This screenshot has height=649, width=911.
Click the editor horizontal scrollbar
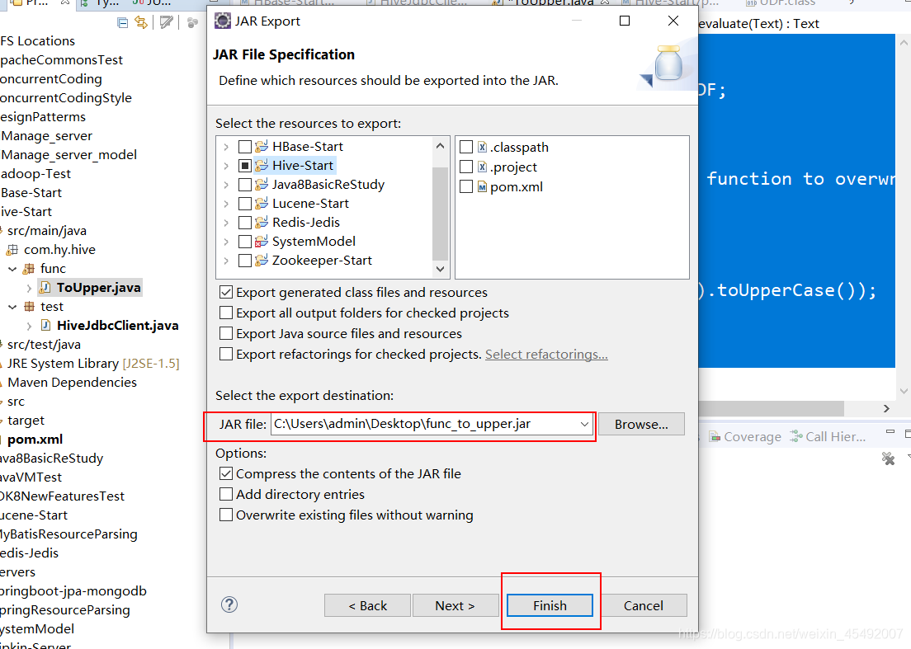(771, 409)
